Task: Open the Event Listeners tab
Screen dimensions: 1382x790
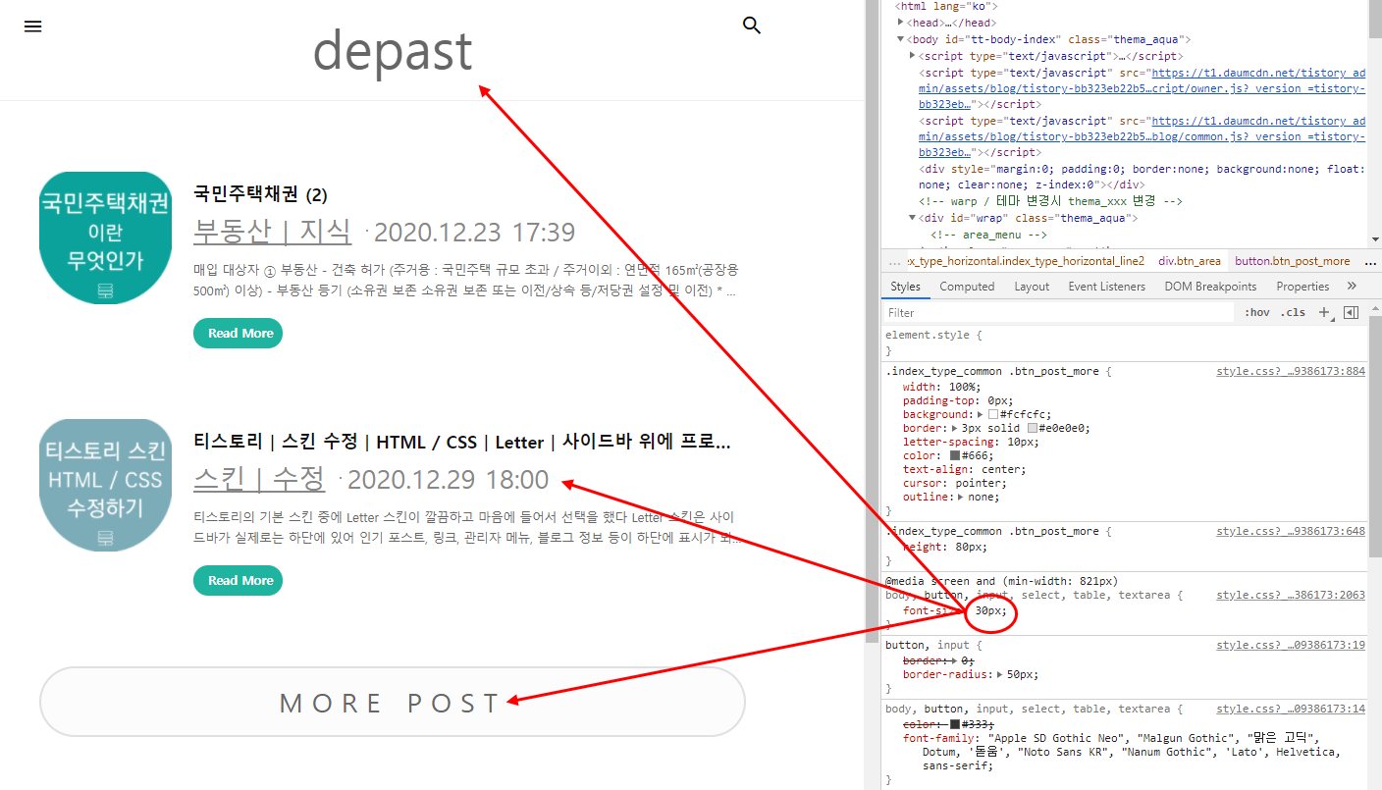Action: (x=1106, y=287)
